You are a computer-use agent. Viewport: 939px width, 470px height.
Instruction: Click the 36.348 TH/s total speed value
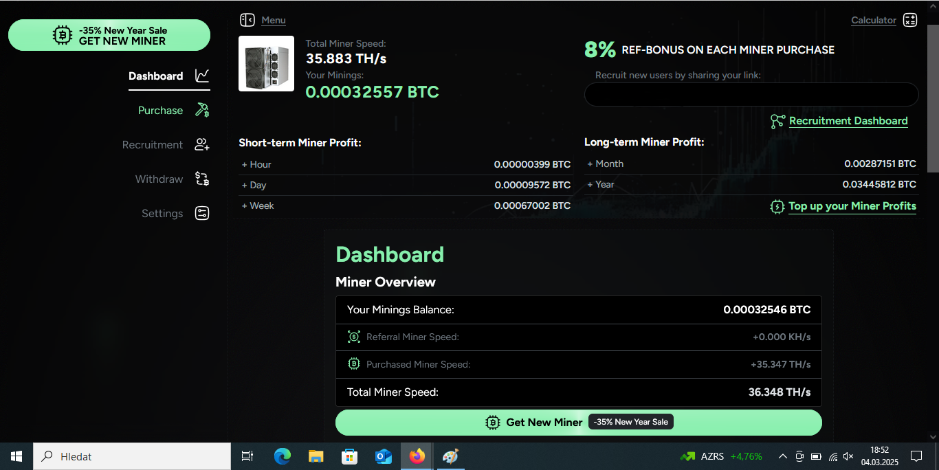coord(780,392)
